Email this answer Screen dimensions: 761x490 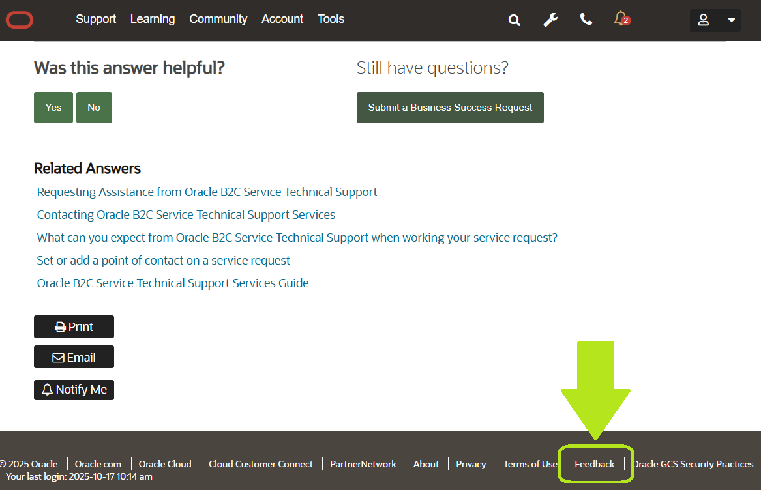[74, 357]
